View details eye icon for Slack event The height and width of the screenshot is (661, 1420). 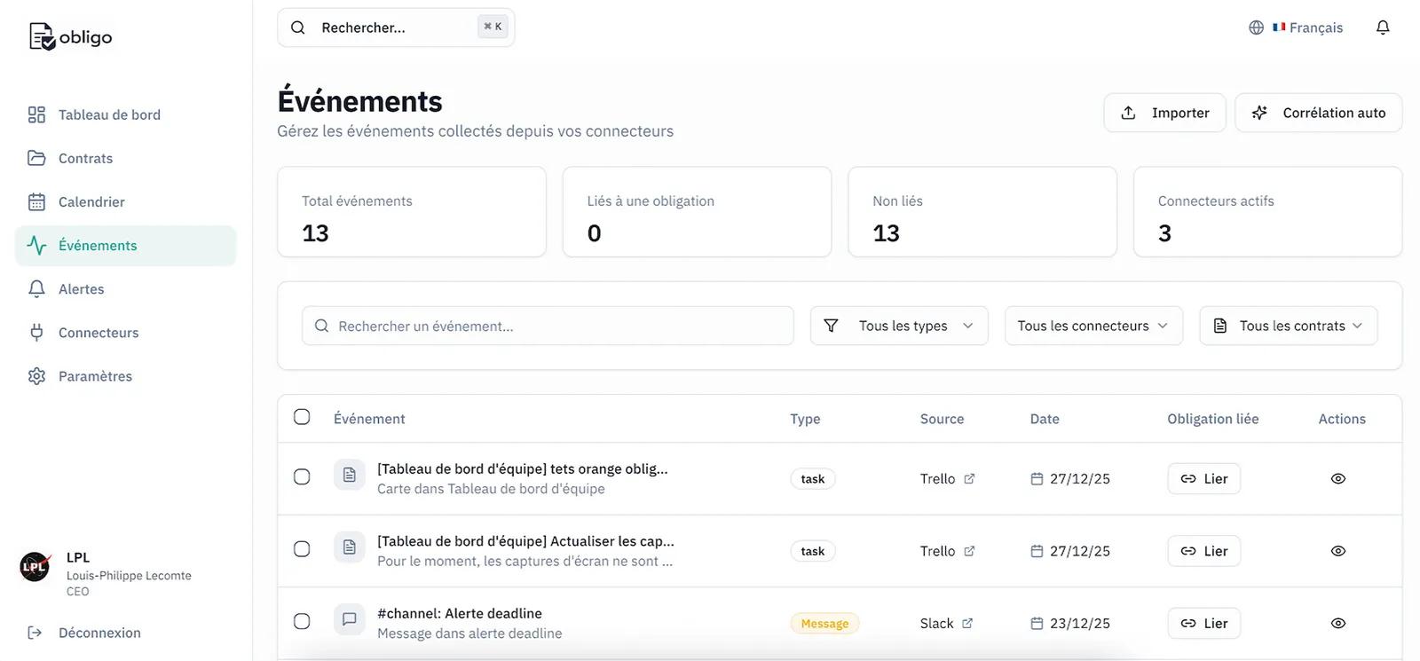[1337, 624]
